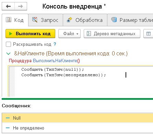
Task: Click the table icon button after Дерево метаданных
Action: [x=148, y=33]
